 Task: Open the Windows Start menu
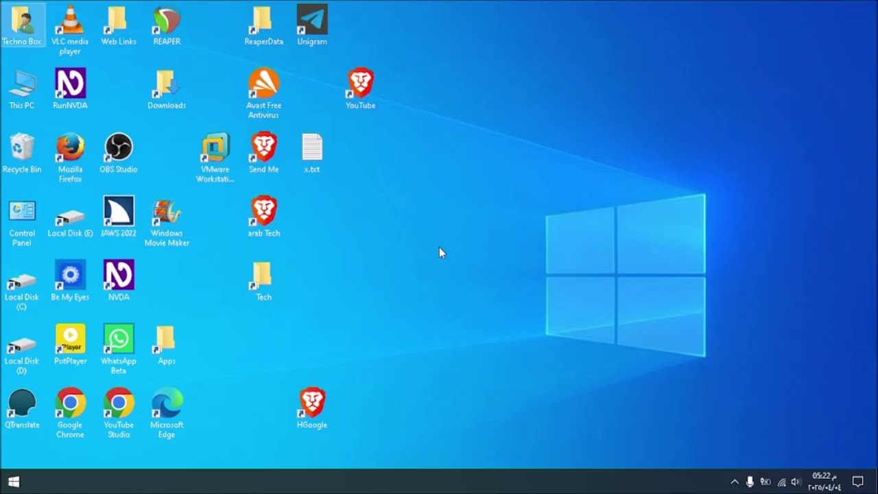pos(14,482)
